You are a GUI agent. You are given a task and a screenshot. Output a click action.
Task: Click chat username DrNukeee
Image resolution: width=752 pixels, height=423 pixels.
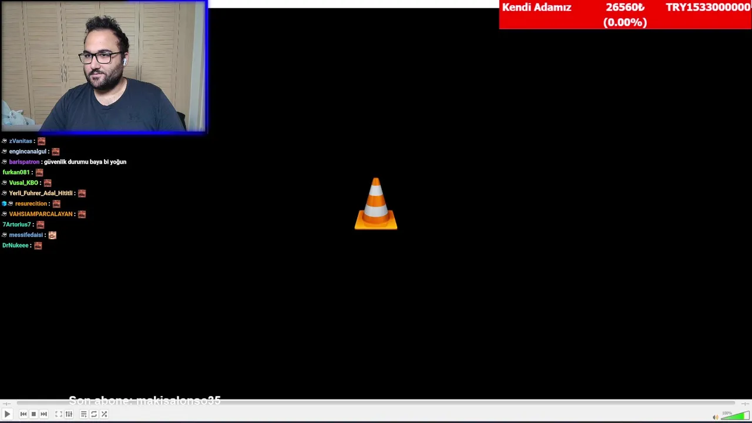[15, 246]
